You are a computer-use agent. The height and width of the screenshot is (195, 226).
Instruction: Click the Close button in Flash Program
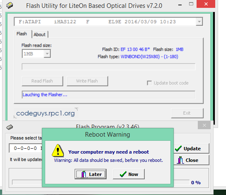tap(191, 160)
